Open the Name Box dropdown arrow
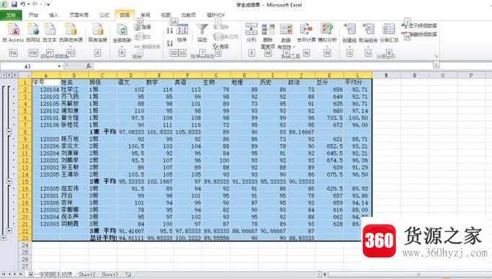The image size is (492, 279). pyautogui.click(x=59, y=66)
